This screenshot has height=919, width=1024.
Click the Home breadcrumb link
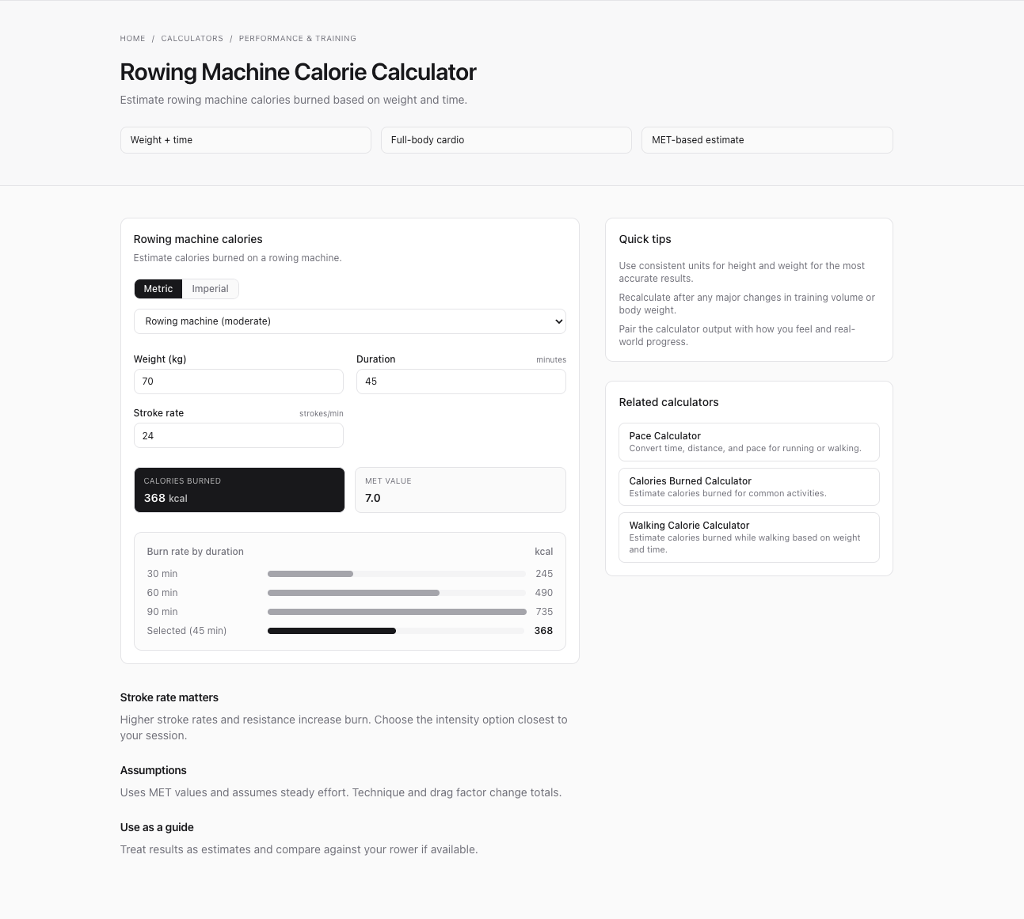(x=132, y=38)
